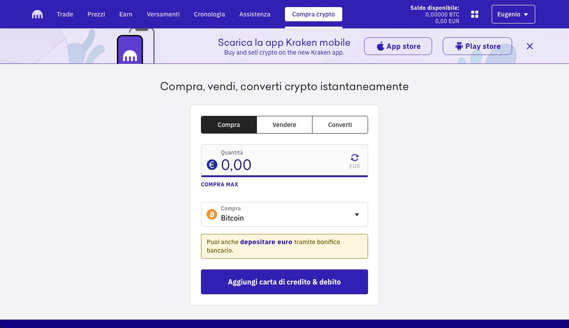The height and width of the screenshot is (328, 569).
Task: Click the euro symbol icon
Action: click(x=212, y=165)
